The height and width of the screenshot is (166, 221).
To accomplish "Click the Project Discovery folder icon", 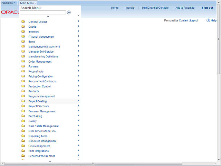I will coord(23,106).
